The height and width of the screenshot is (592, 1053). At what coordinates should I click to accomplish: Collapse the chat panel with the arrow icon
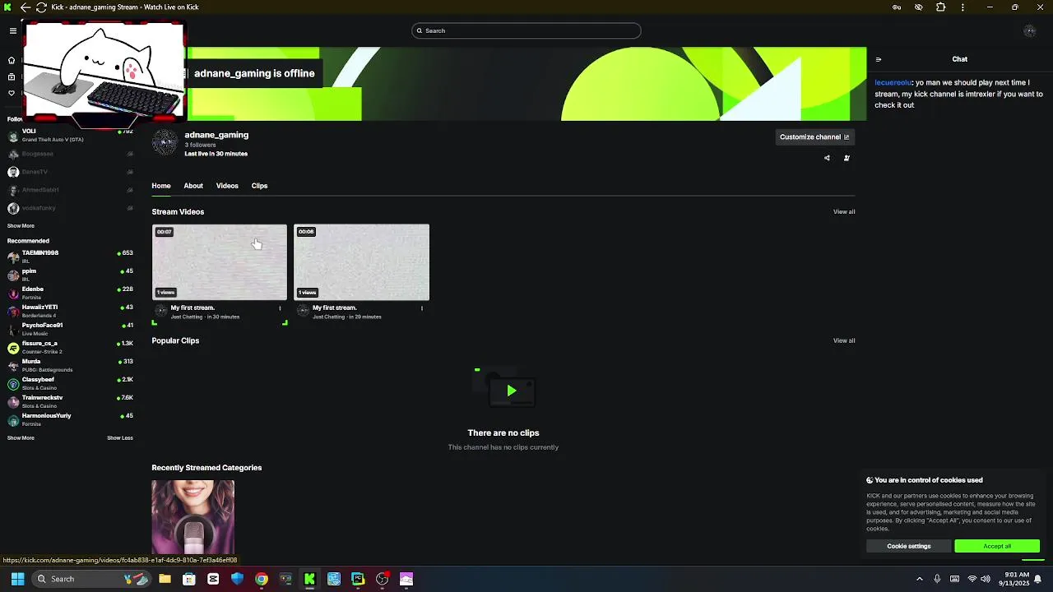coord(879,59)
